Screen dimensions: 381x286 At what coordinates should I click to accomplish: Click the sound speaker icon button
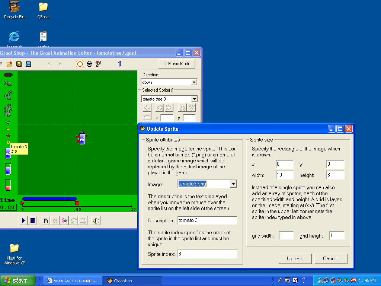96,221
